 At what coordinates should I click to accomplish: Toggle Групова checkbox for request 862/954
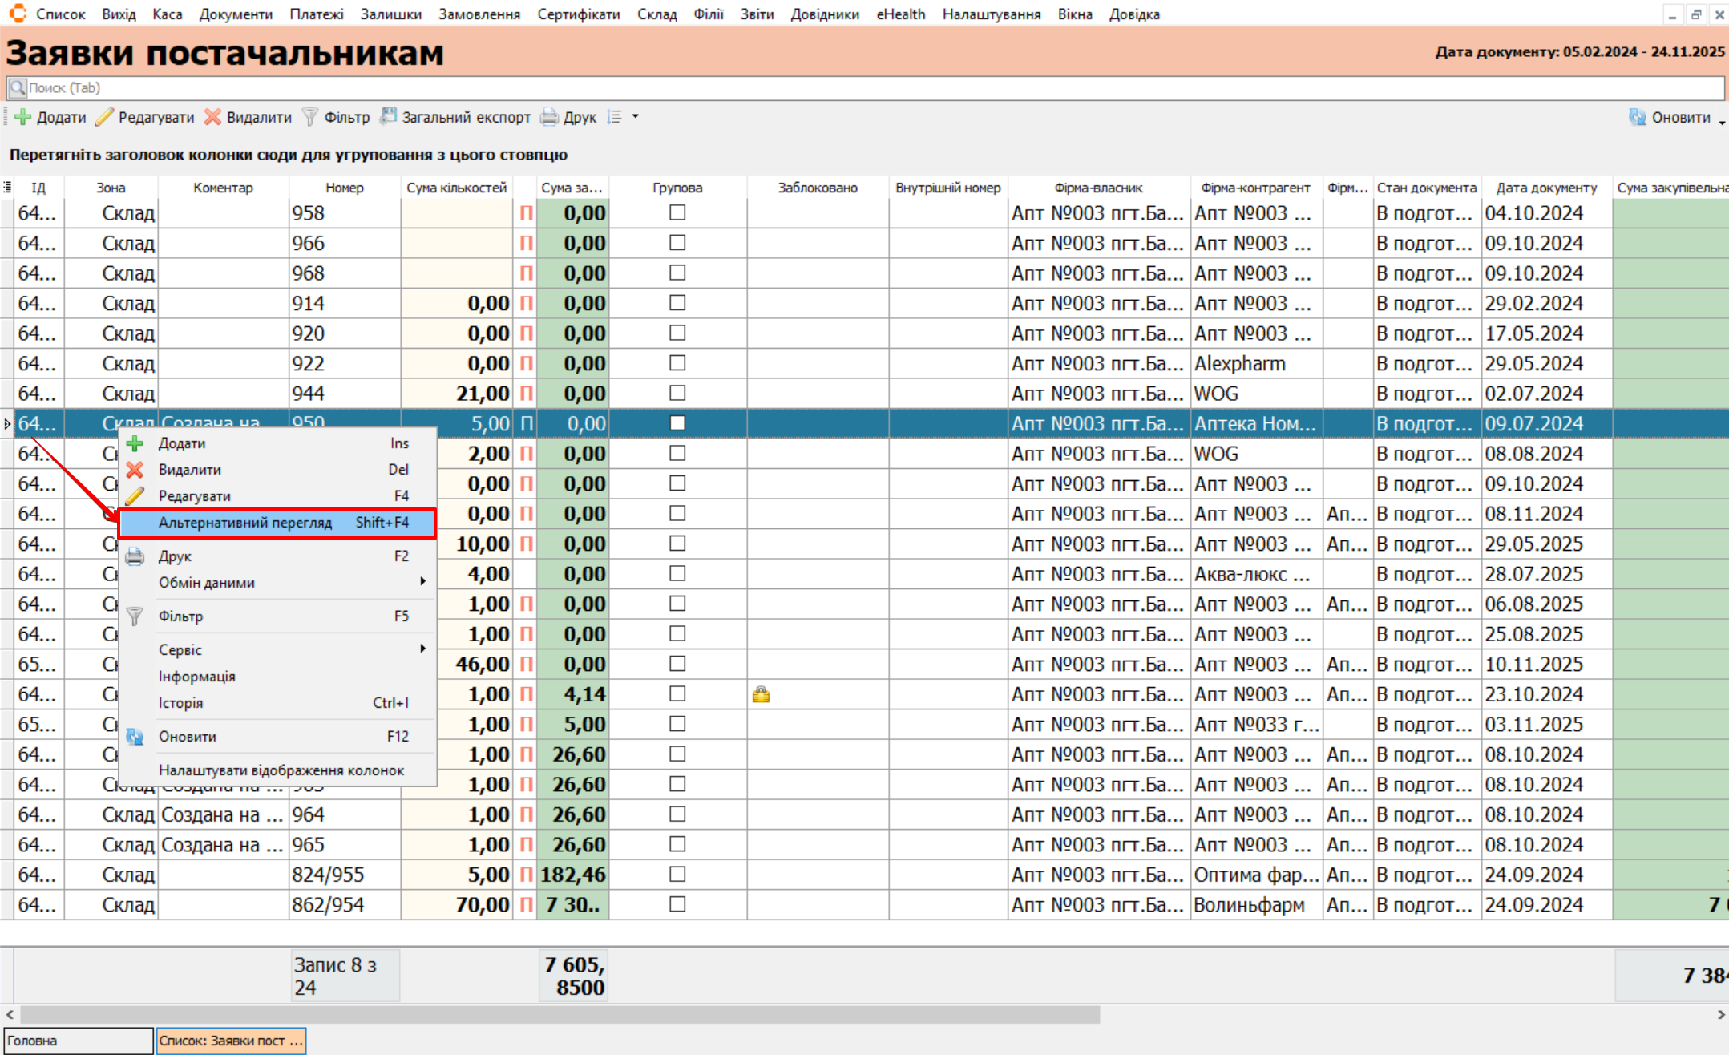coord(677,904)
